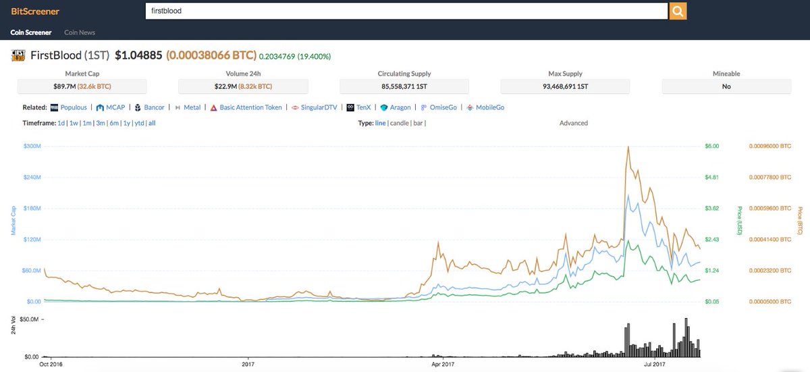Set timeframe to ytd
The width and height of the screenshot is (810, 372).
click(139, 124)
